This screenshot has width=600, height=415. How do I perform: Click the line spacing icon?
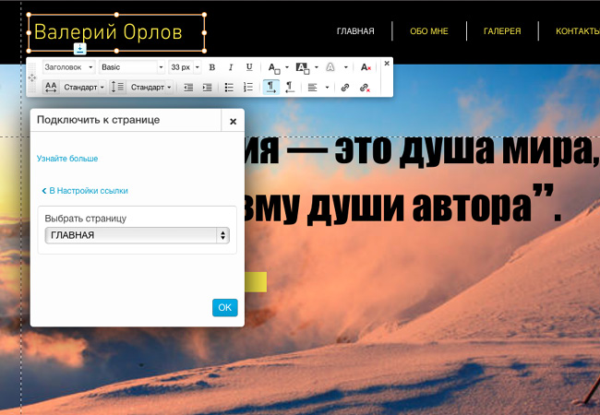[x=117, y=87]
